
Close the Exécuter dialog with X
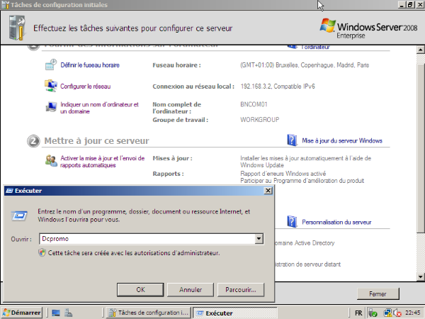pyautogui.click(x=268, y=191)
